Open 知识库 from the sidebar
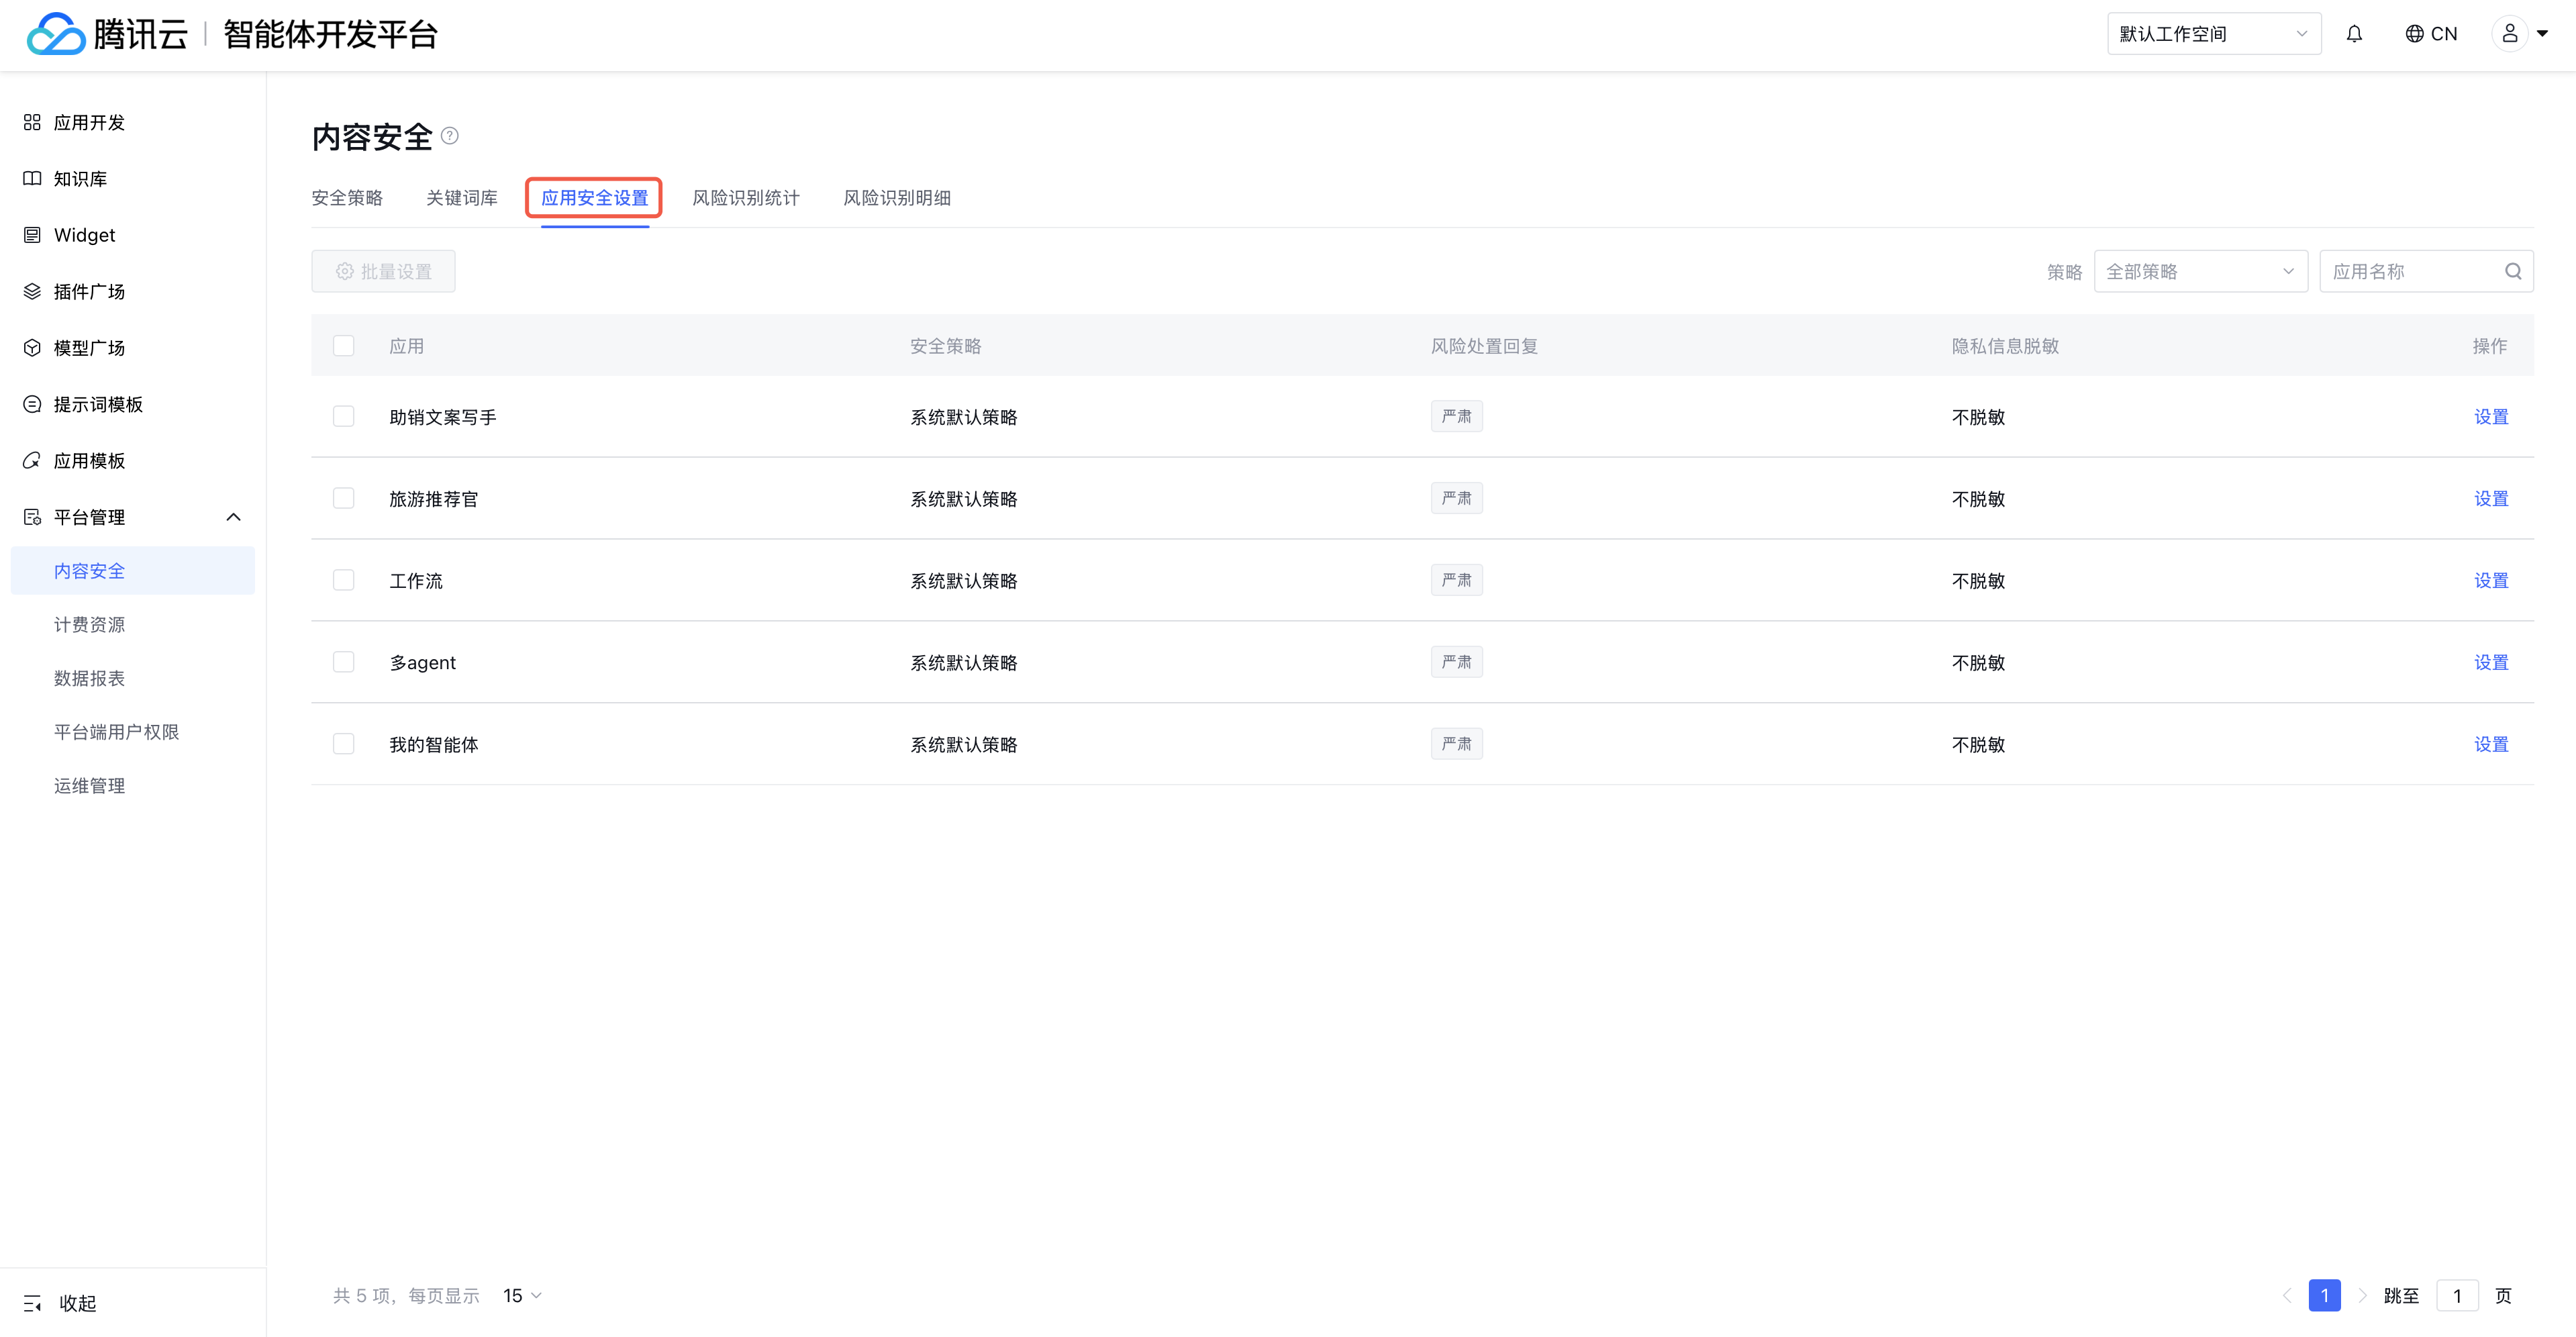Screen dimensions: 2576x1337 coord(80,179)
